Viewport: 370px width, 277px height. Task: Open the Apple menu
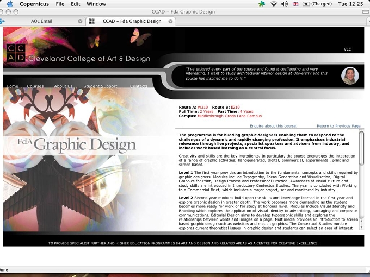[x=10, y=4]
